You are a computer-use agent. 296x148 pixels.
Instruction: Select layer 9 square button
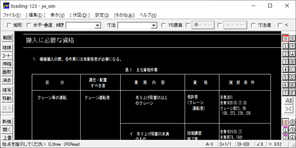[293, 46]
